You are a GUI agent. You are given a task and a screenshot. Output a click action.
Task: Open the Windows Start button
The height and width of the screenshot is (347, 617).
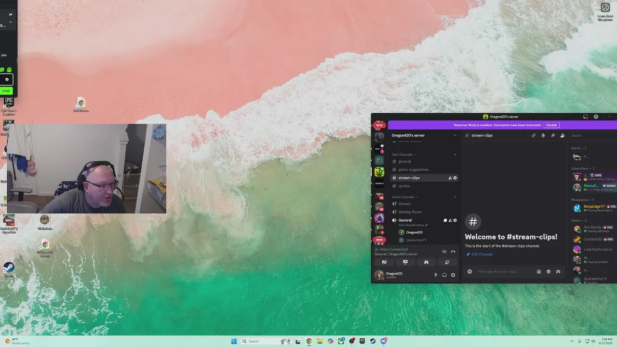pos(234,341)
